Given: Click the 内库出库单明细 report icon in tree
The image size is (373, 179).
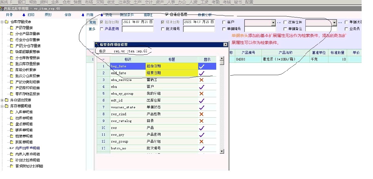Looking at the screenshot, I should point(12,148).
